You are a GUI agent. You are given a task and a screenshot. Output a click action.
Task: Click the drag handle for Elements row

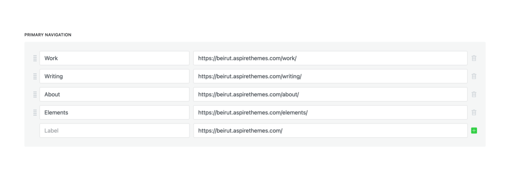click(x=35, y=112)
